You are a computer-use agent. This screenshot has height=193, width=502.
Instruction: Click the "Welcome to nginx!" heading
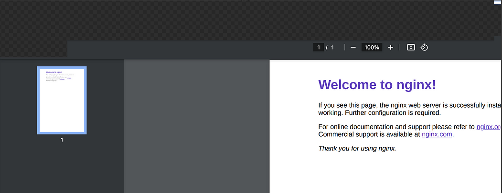click(377, 85)
